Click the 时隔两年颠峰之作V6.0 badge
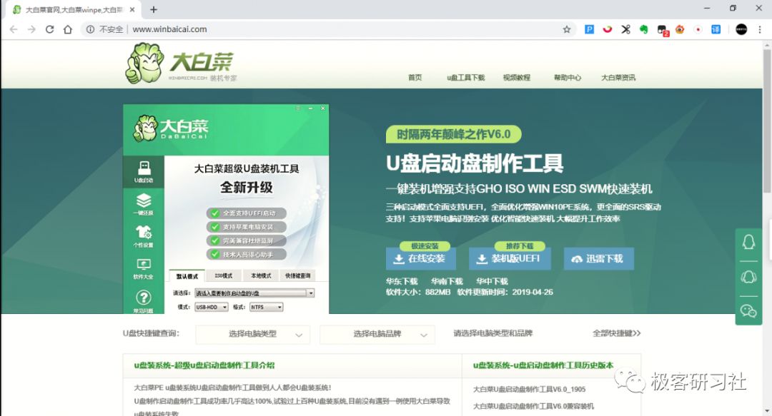The image size is (772, 416). point(453,134)
